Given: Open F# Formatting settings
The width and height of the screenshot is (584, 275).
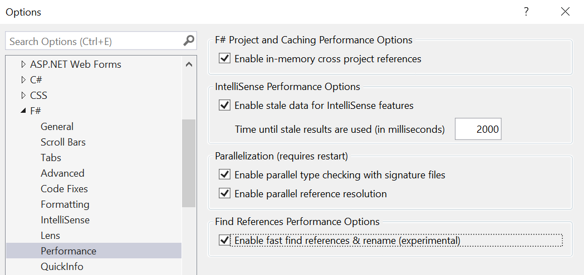Looking at the screenshot, I should [65, 204].
